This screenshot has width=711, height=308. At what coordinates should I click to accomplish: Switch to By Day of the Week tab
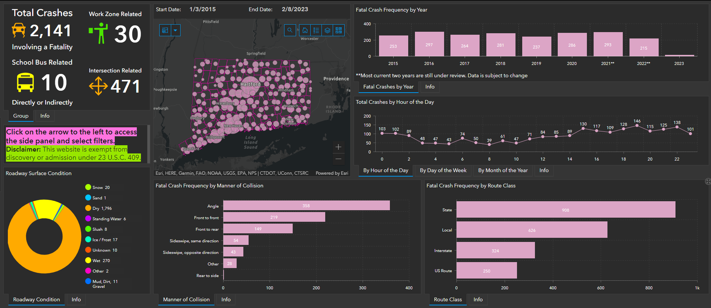[443, 170]
